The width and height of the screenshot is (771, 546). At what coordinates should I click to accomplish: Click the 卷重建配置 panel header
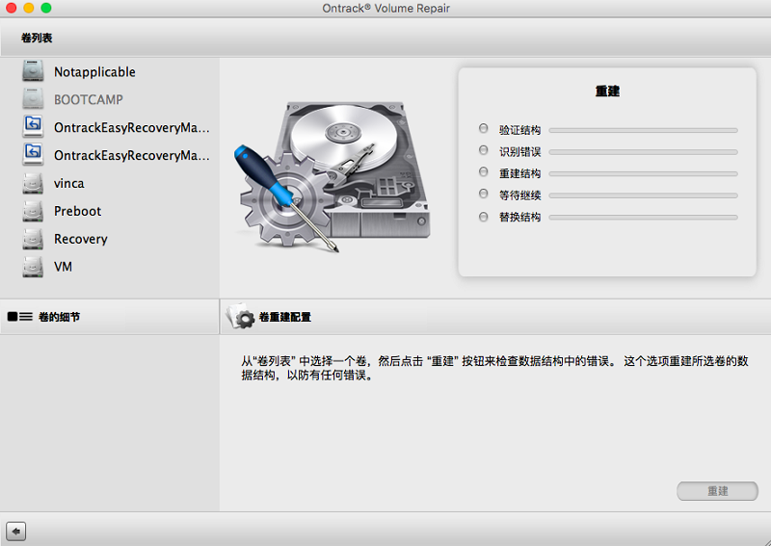[284, 317]
